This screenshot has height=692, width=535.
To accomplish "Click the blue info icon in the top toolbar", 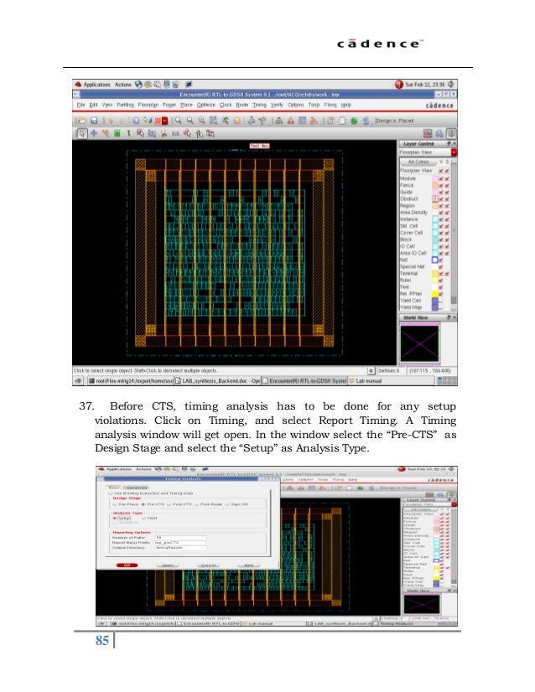I will pos(136,121).
